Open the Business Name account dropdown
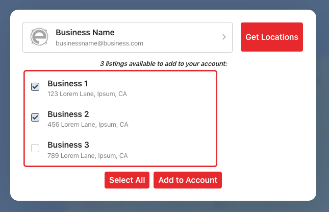This screenshot has width=329, height=212. click(x=128, y=37)
